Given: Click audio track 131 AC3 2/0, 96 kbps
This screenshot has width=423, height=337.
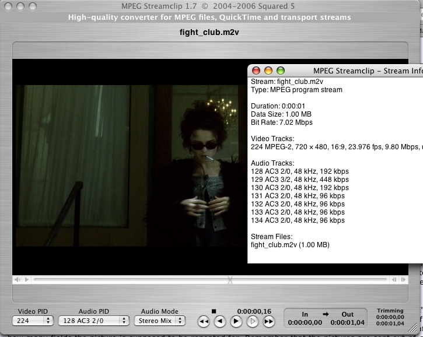Looking at the screenshot, I should click(x=298, y=196).
